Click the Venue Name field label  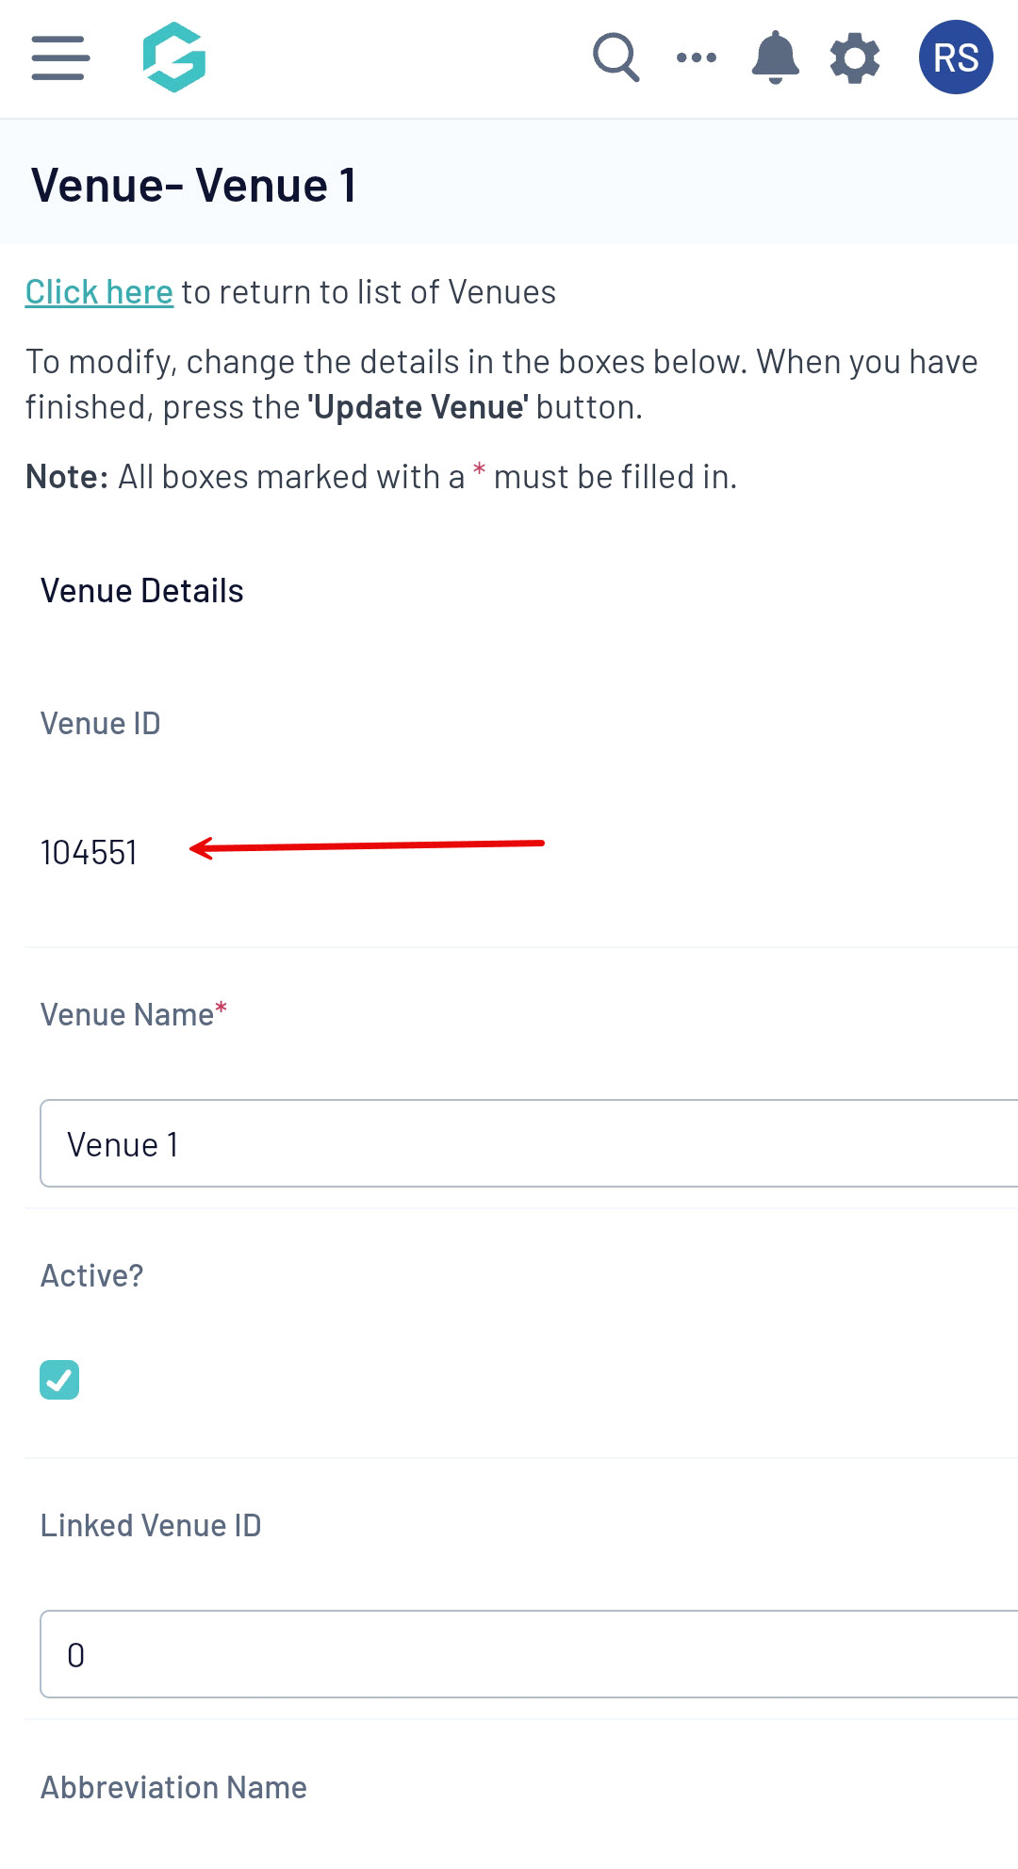point(127,1015)
